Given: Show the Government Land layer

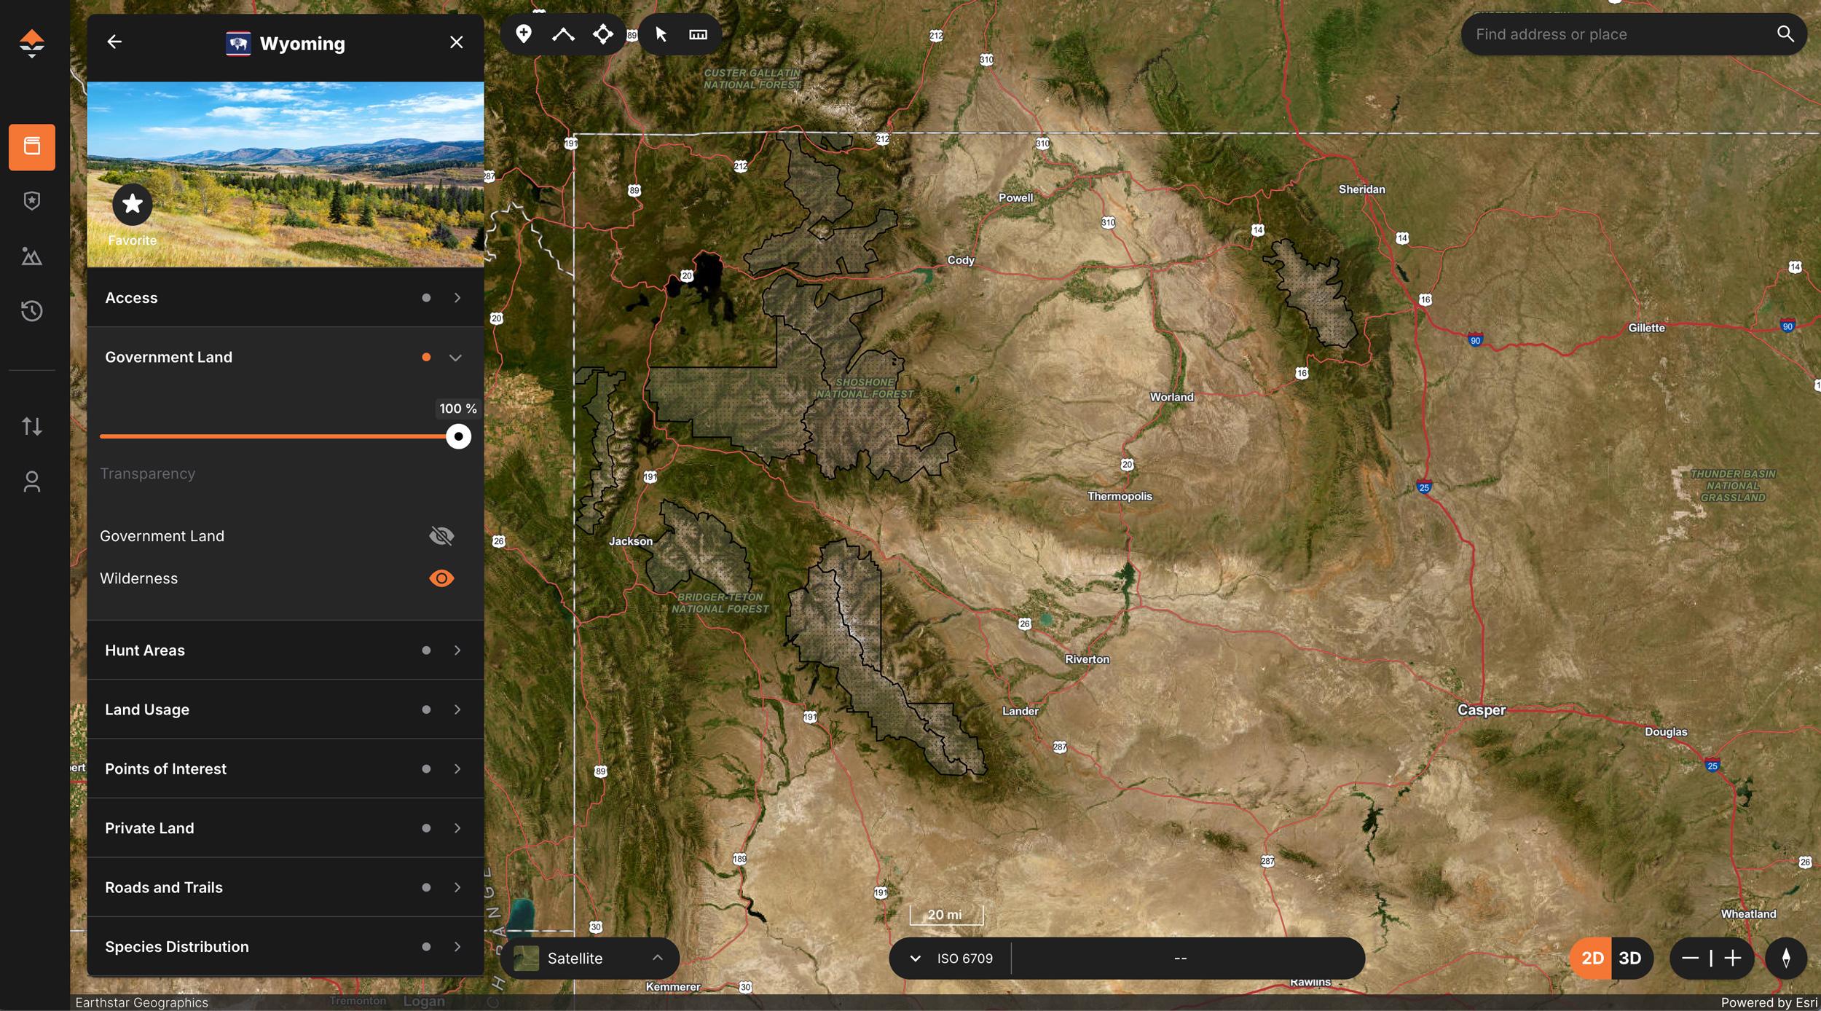Looking at the screenshot, I should tap(441, 535).
